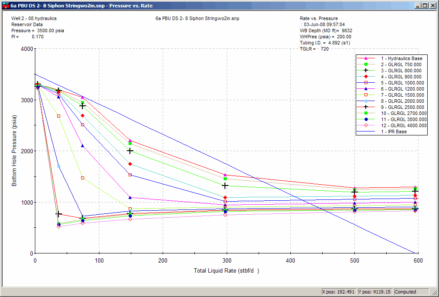
Task: Click the 200 tick label on the rate axis
Action: coord(163,261)
